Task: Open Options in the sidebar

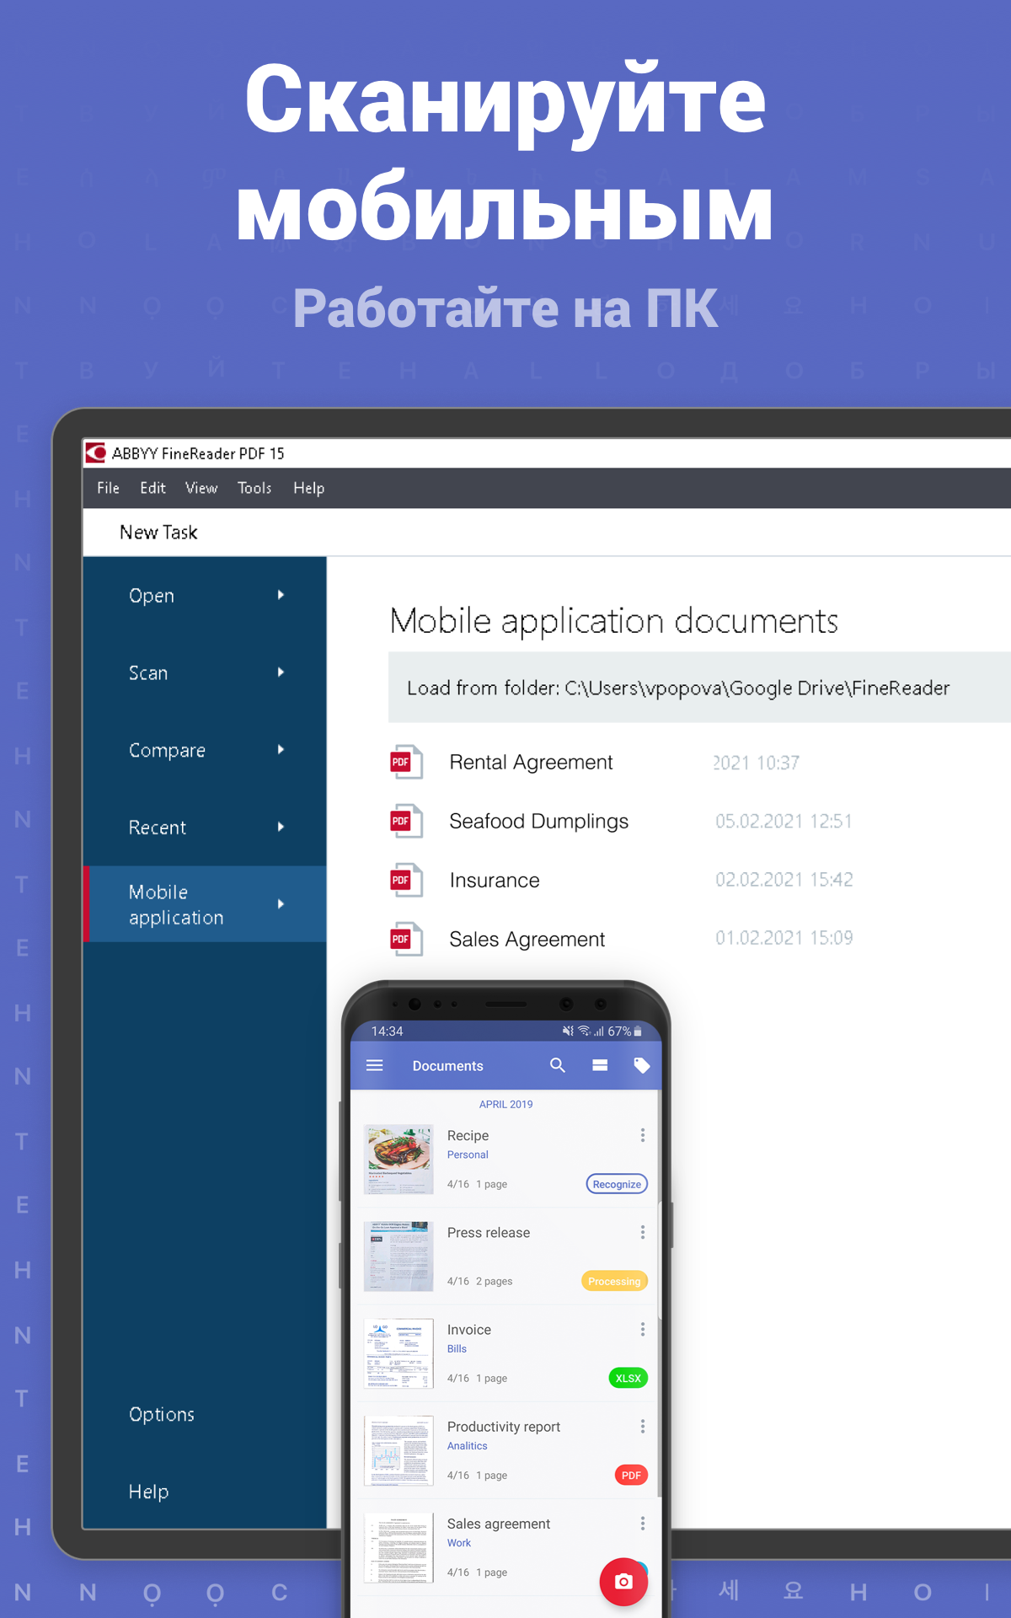Action: click(162, 1414)
